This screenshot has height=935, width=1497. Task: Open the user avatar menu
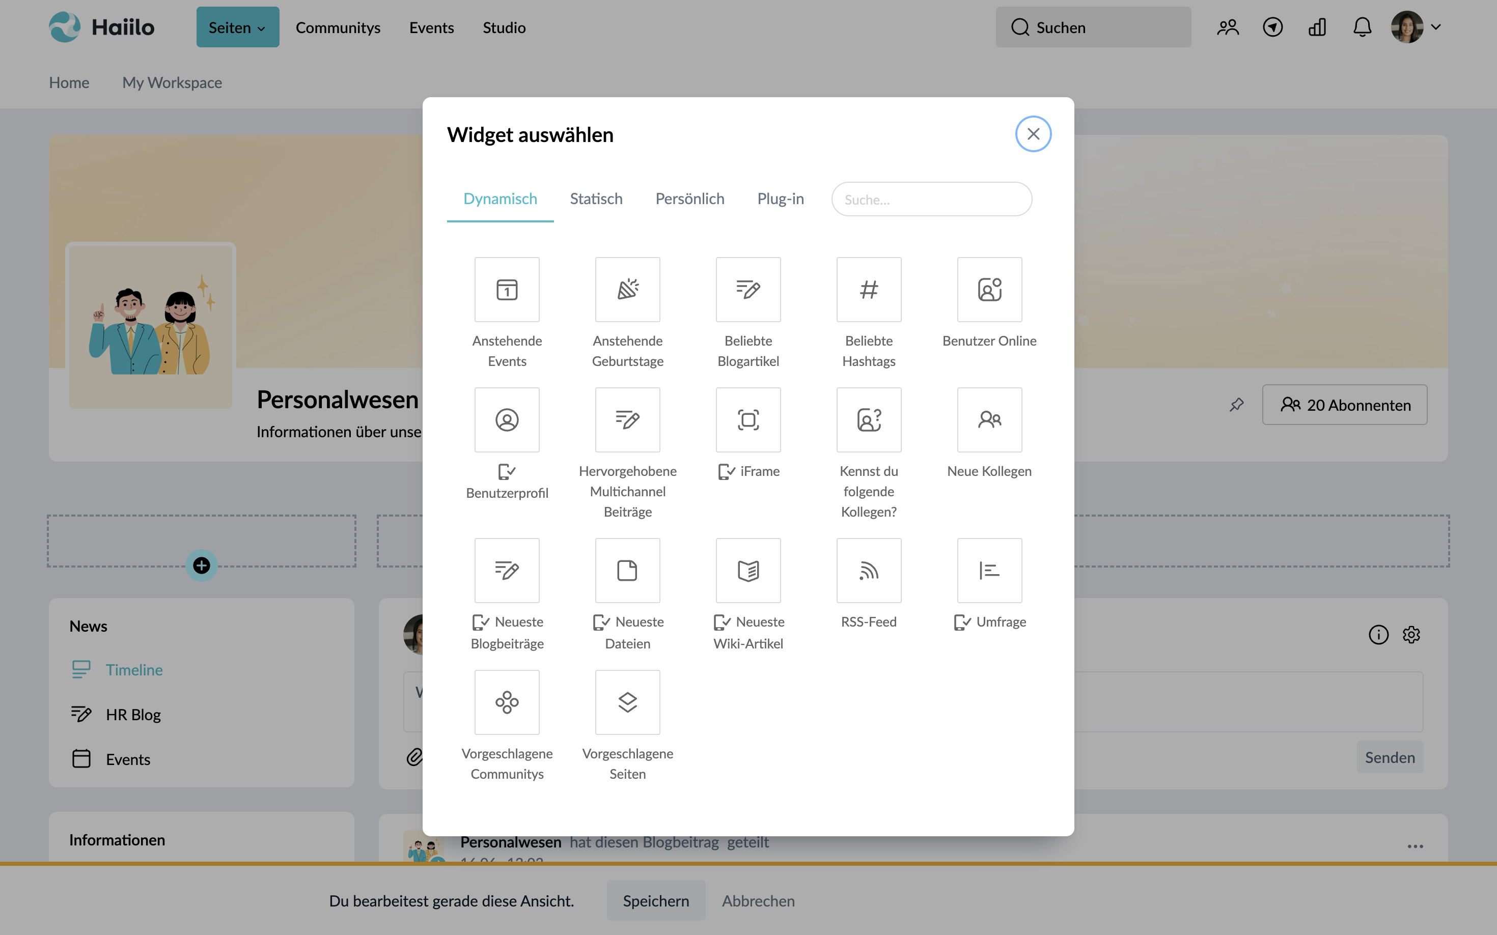pyautogui.click(x=1417, y=27)
